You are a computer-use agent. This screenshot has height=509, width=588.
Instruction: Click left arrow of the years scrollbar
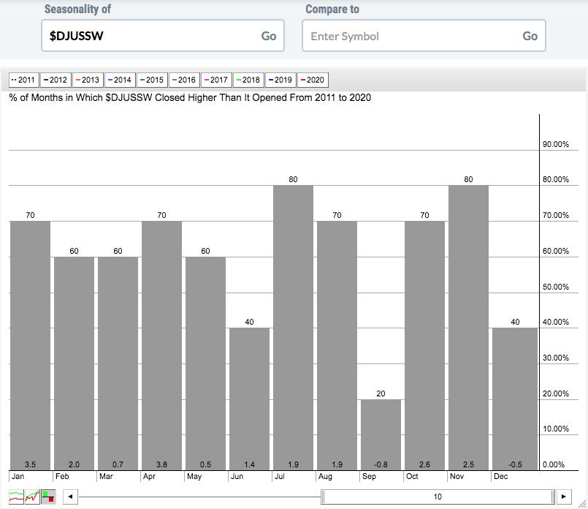[69, 497]
